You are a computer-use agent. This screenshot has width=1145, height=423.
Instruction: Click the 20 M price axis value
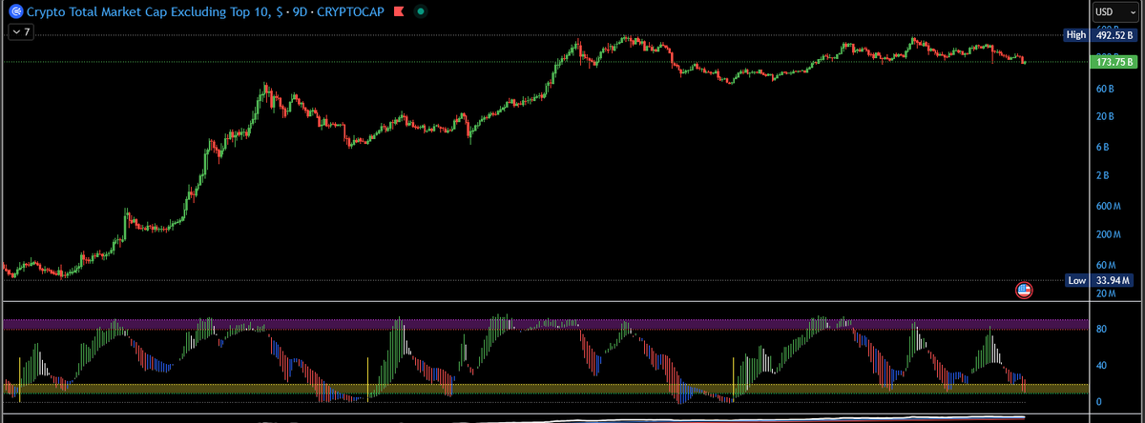pos(1106,293)
